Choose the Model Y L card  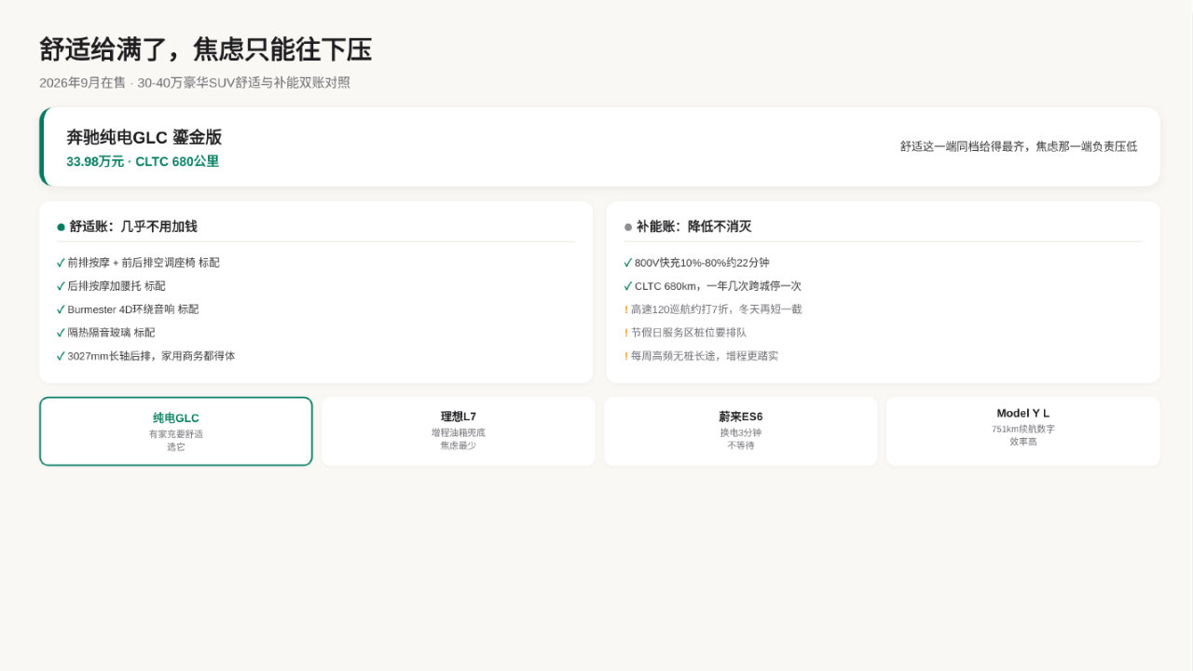click(1023, 431)
